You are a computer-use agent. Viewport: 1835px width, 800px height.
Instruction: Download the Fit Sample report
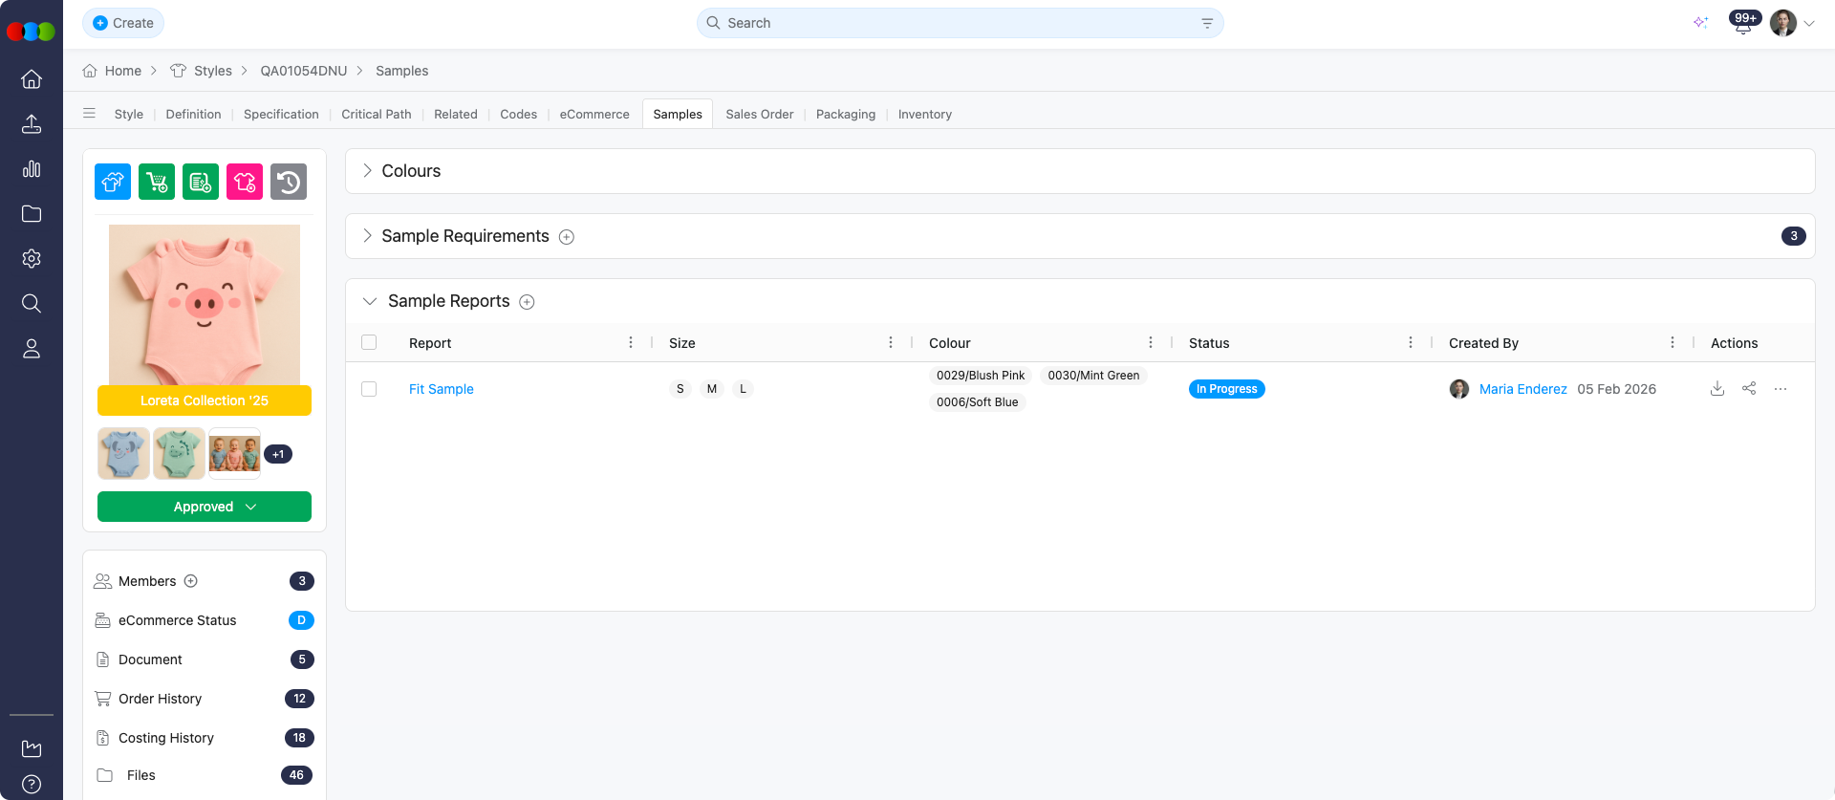[1717, 389]
